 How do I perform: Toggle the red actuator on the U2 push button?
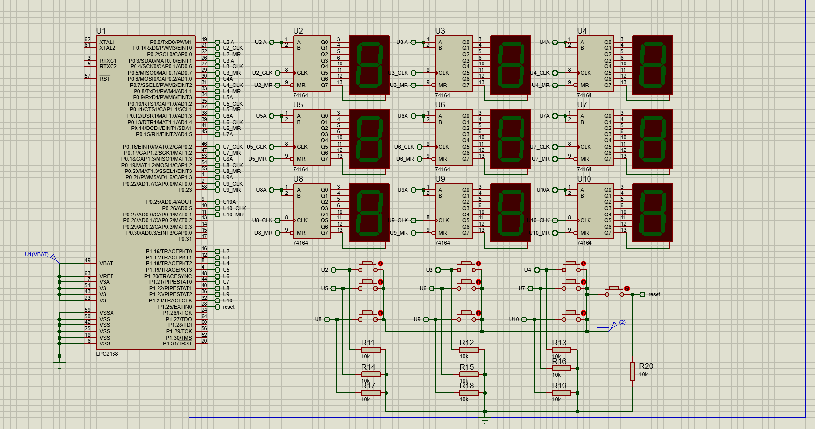click(x=380, y=264)
